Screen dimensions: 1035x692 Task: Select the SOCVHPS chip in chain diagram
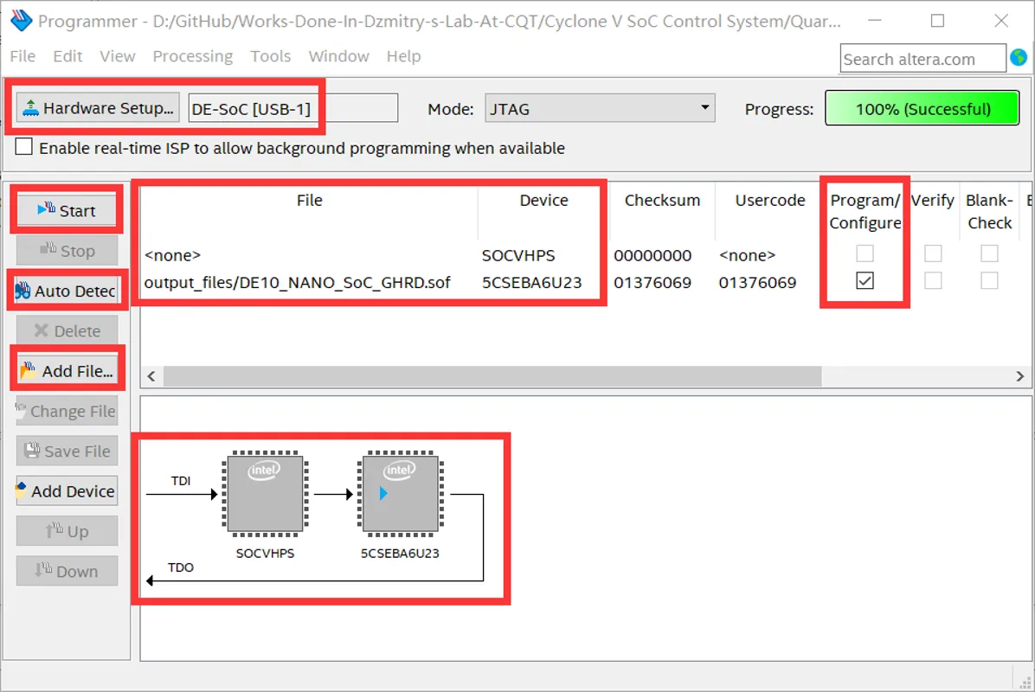click(x=265, y=496)
